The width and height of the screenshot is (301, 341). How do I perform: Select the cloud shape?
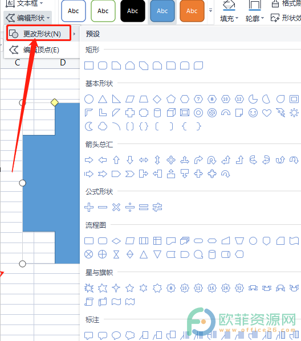[103, 126]
